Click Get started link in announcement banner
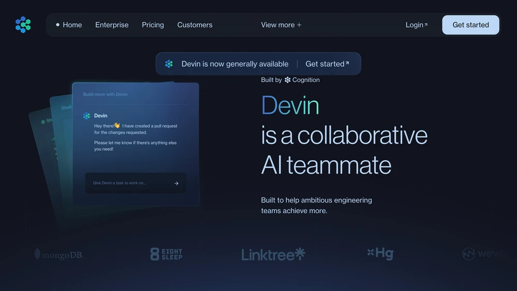The image size is (517, 291). point(327,64)
